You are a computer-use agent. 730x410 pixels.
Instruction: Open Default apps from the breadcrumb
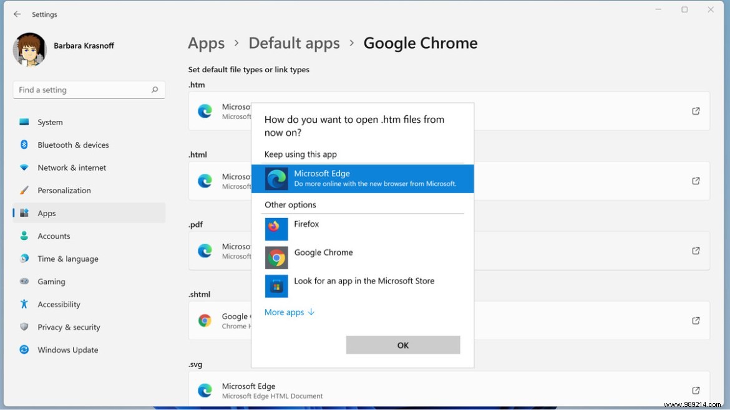coord(294,43)
